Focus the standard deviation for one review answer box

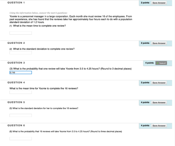(x=21, y=53)
